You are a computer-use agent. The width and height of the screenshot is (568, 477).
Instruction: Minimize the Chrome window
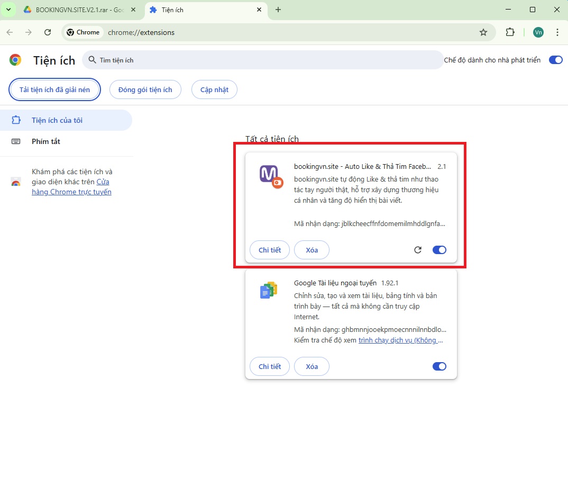click(508, 10)
